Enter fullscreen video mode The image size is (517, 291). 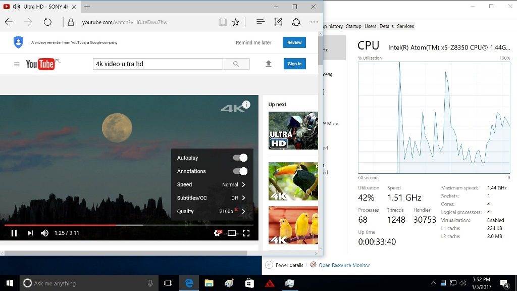click(x=246, y=233)
